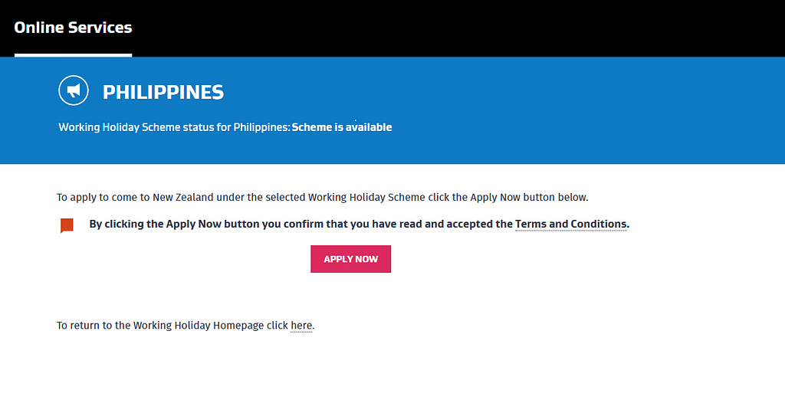Screen dimensions: 785x403
Task: Click empty area of the black header bar
Action: [x=460, y=28]
